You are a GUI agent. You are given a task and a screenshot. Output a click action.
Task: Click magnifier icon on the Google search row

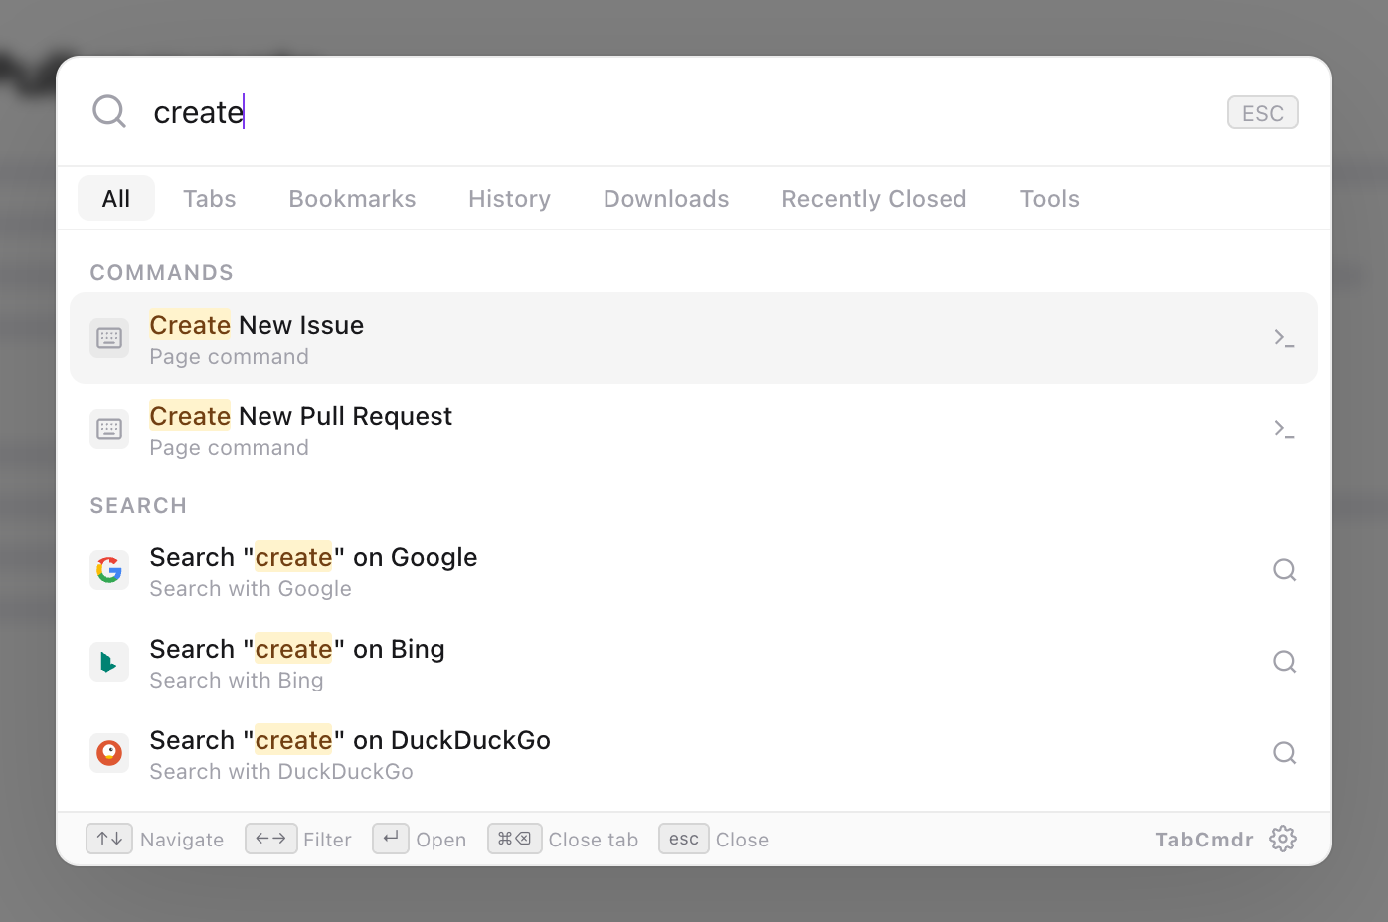click(1284, 570)
